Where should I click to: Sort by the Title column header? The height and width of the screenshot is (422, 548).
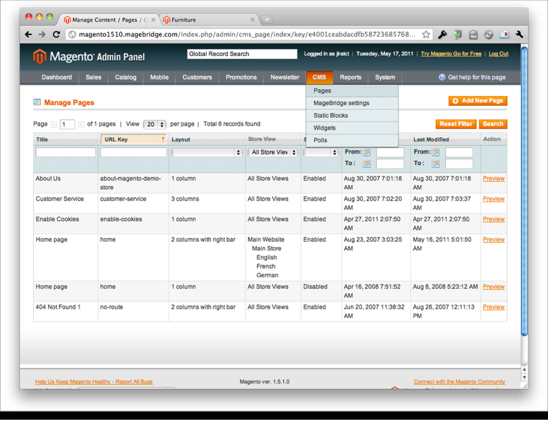(x=66, y=139)
